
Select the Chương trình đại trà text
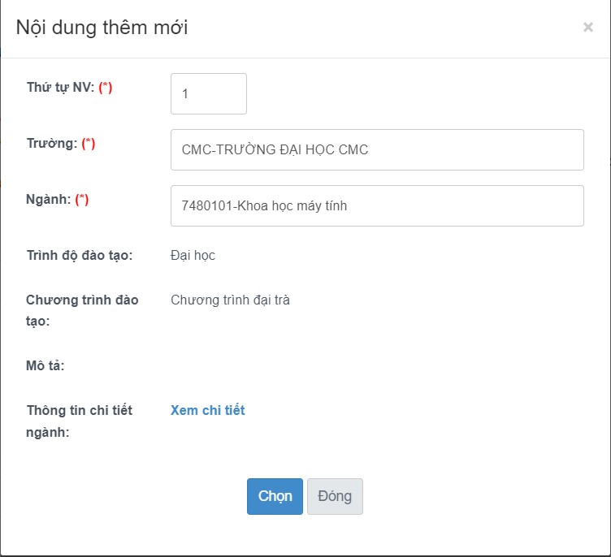click(x=230, y=300)
